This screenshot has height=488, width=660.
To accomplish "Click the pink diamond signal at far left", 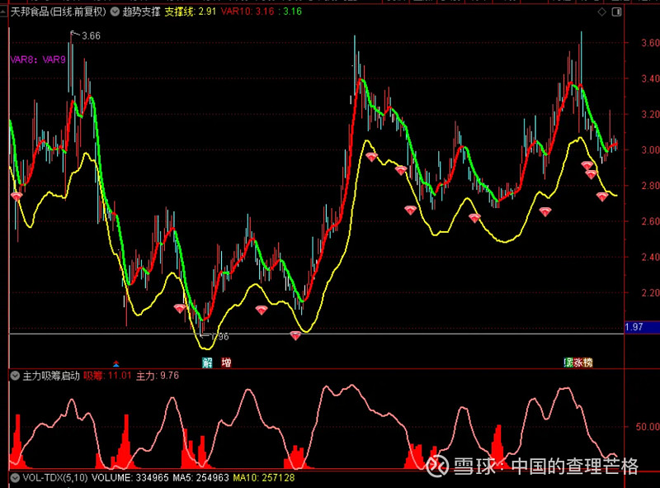I will point(16,196).
